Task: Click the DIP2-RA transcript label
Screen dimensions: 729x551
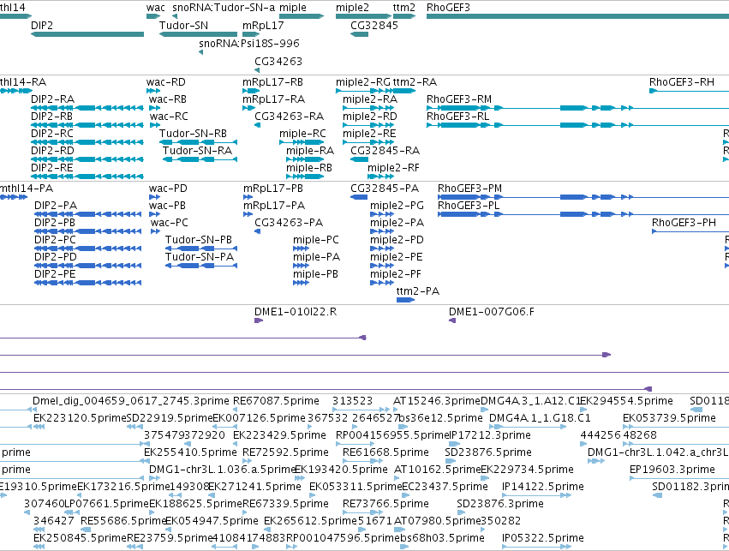Action: 52,99
